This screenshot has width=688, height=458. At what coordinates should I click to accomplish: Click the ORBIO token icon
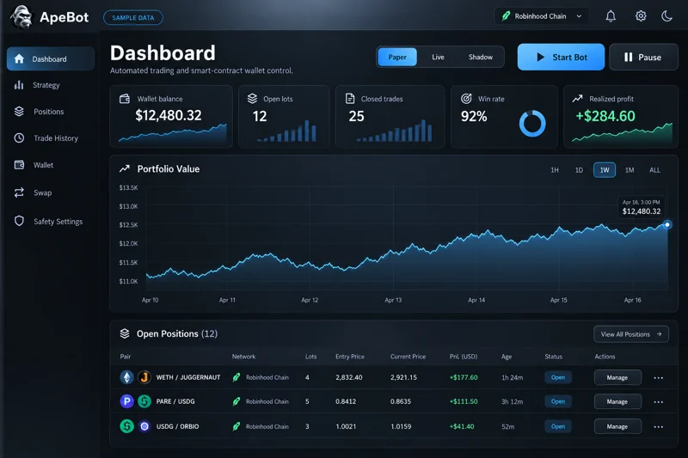click(144, 426)
